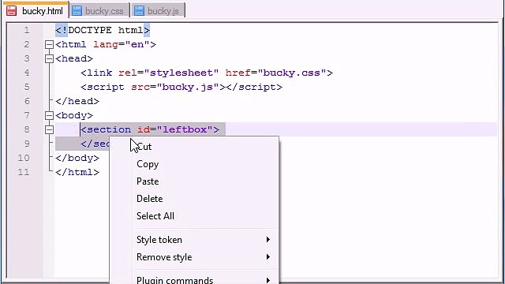Click the closing </head> tag

click(77, 101)
